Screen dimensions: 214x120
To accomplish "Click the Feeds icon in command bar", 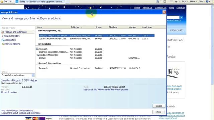I will [x=165, y=1].
